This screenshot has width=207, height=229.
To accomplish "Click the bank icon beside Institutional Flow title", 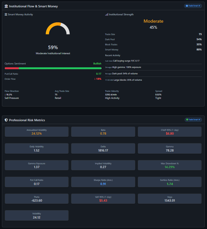I will [x=6, y=6].
